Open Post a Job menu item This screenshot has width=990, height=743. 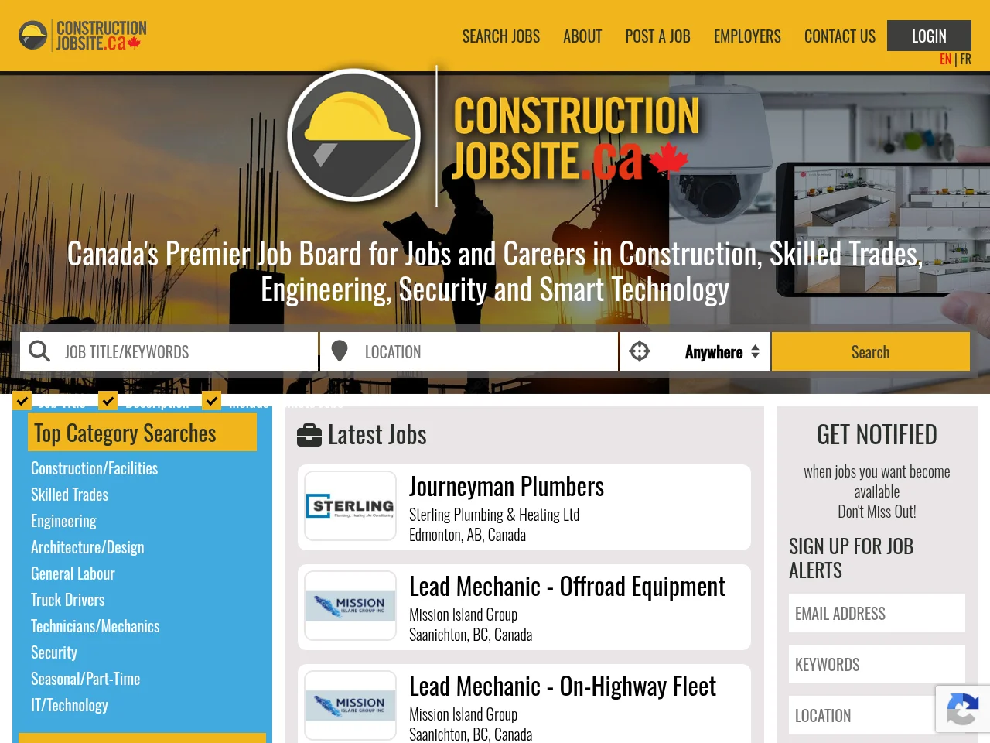point(658,36)
